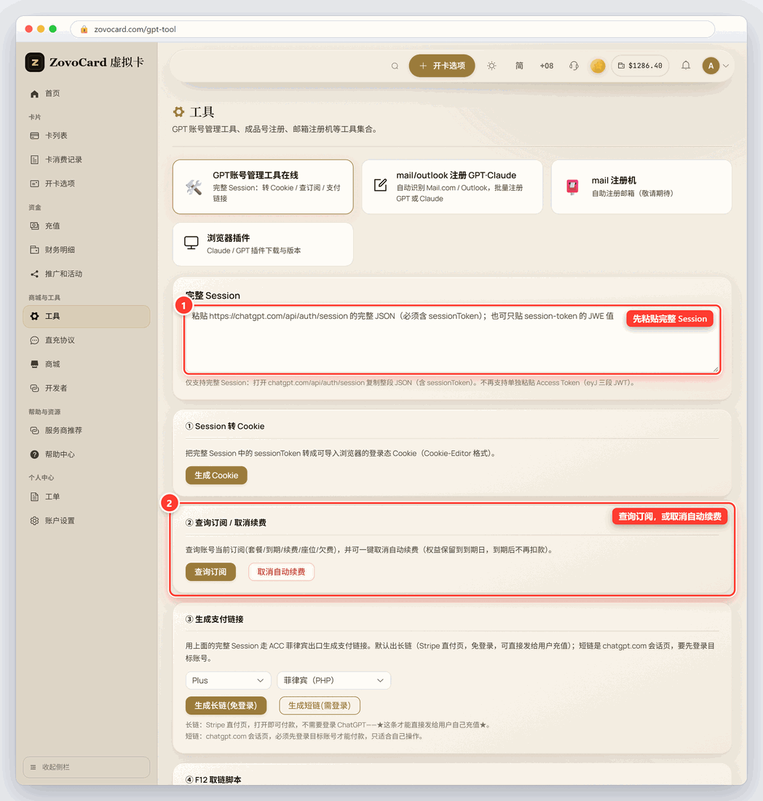Click the 开卡选项 button in the header
Image resolution: width=763 pixels, height=801 pixels.
tap(442, 66)
